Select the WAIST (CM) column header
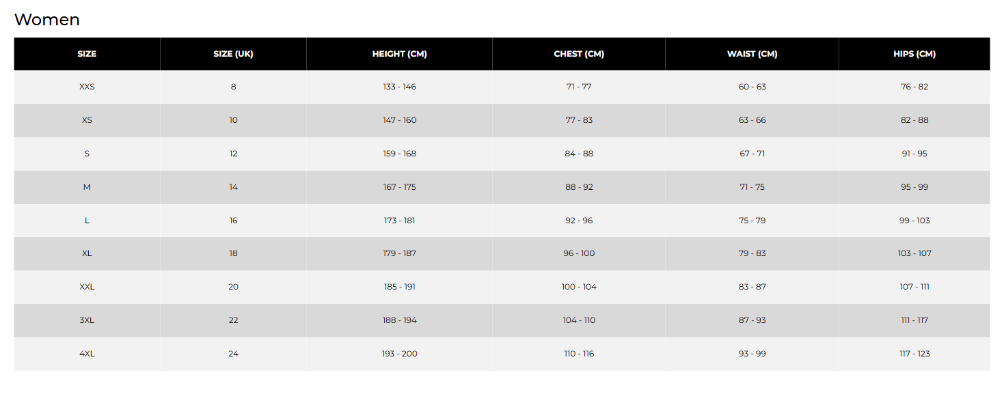The width and height of the screenshot is (1004, 394). pos(752,54)
